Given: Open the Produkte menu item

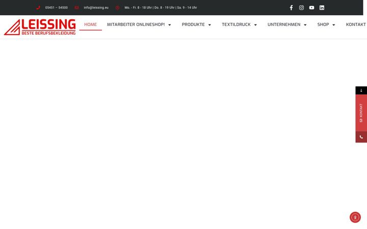Looking at the screenshot, I should (x=193, y=24).
